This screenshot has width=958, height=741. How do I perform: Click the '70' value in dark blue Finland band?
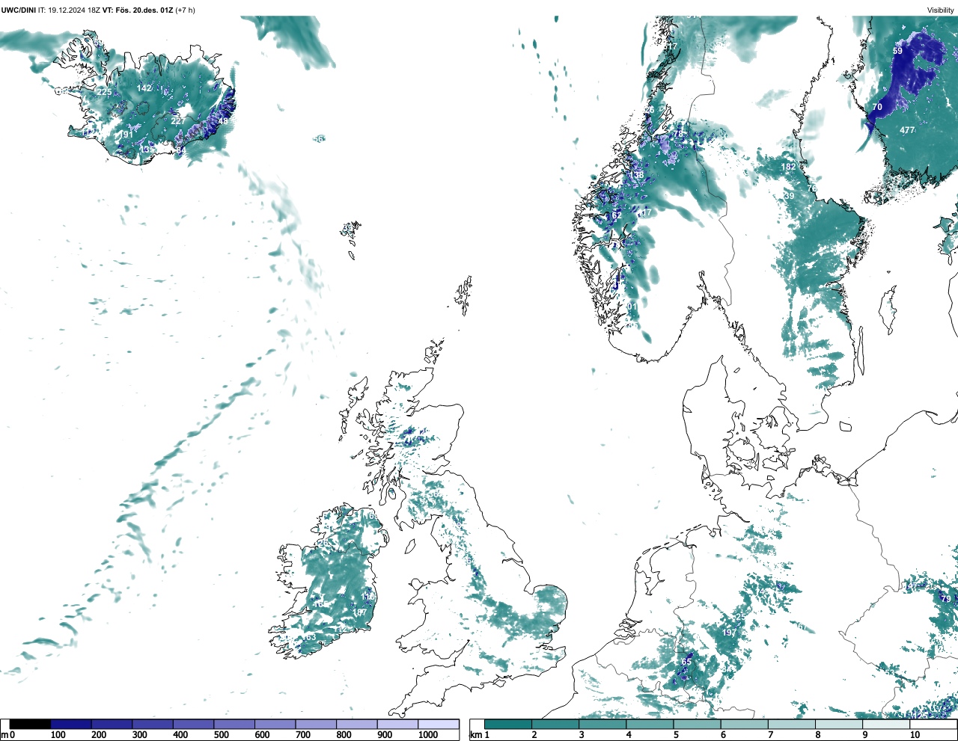pyautogui.click(x=877, y=107)
